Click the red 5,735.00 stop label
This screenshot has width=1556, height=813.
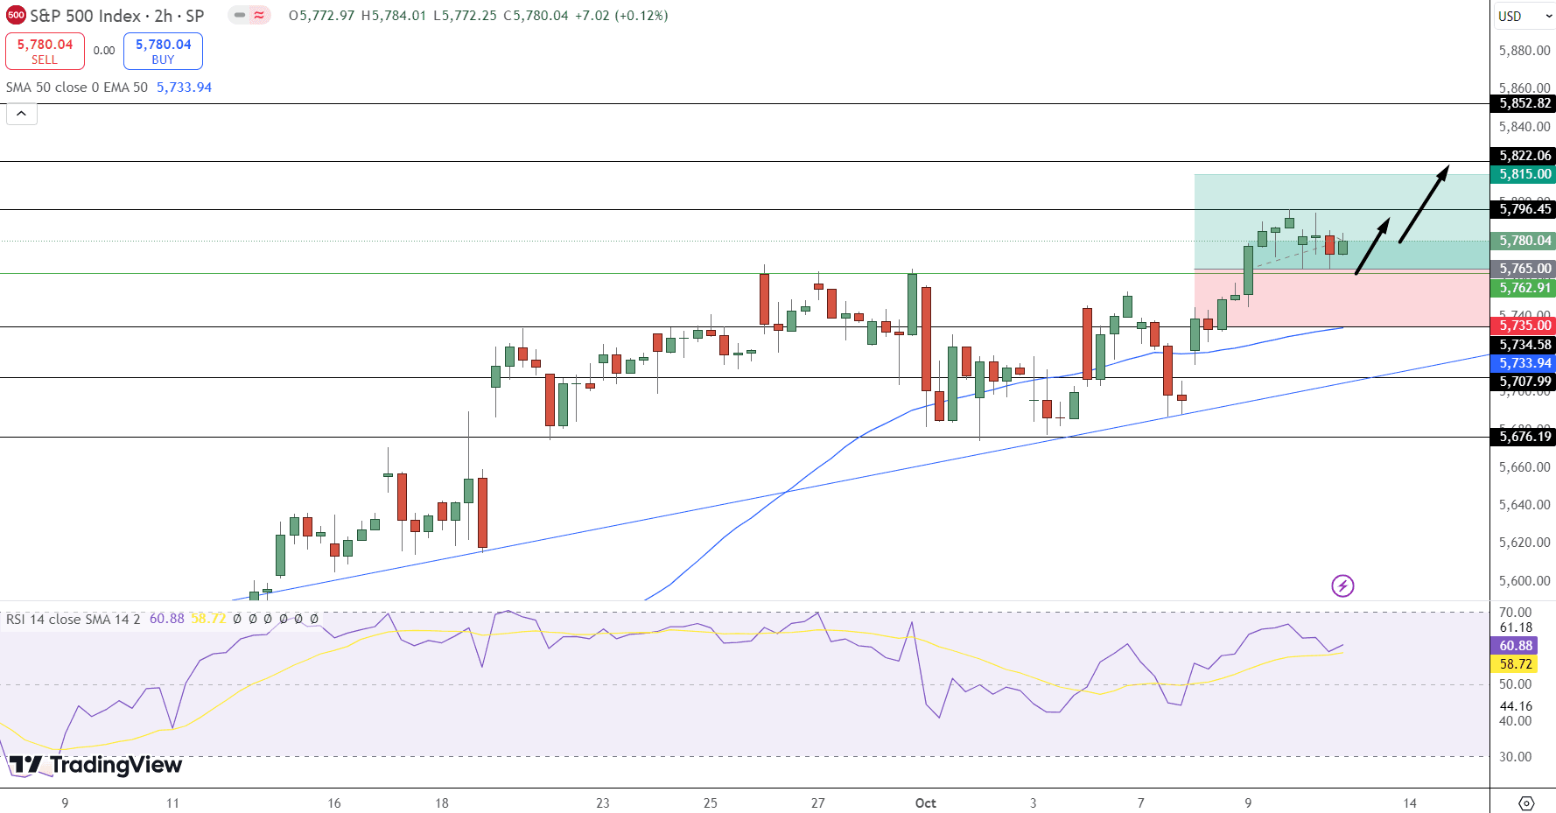[1523, 326]
